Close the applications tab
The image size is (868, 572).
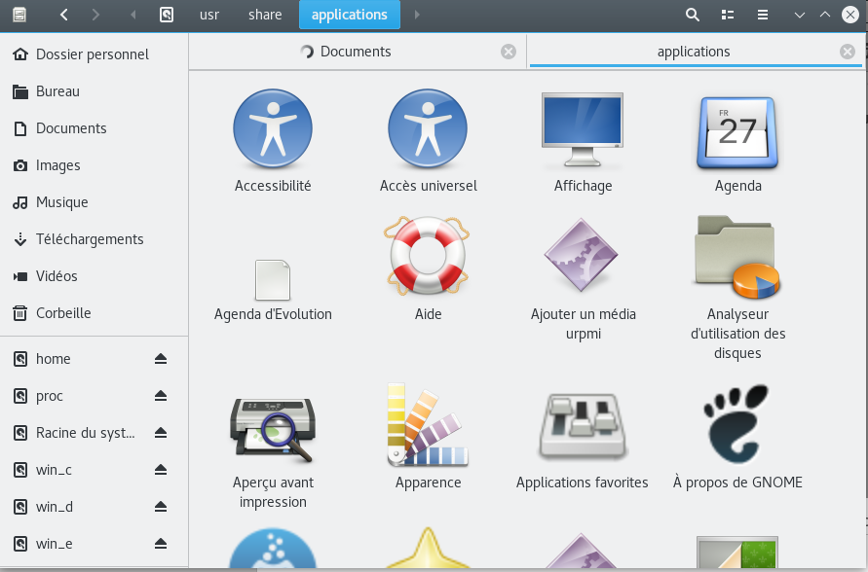pos(847,52)
